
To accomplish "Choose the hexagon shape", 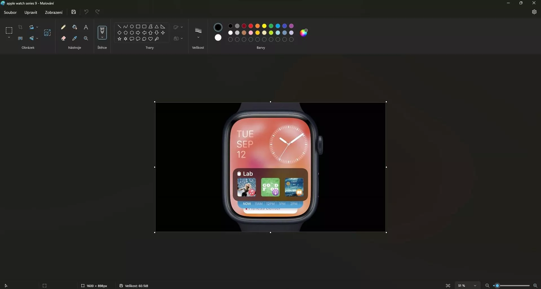I will coord(132,33).
